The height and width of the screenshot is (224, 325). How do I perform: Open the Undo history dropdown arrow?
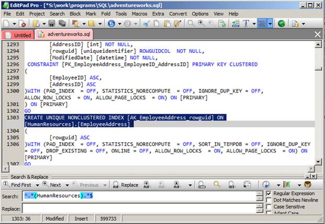click(120, 24)
